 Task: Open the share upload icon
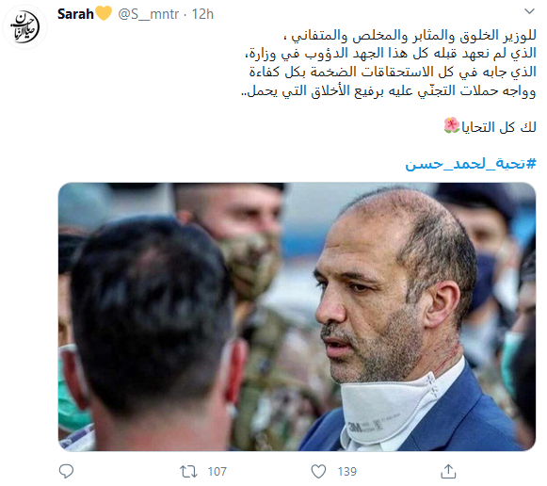(448, 471)
